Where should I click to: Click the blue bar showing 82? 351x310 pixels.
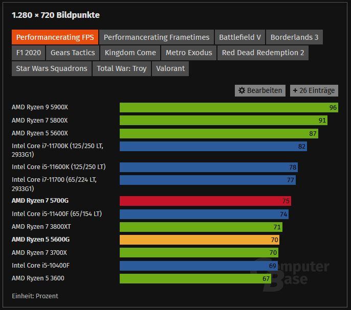click(213, 146)
